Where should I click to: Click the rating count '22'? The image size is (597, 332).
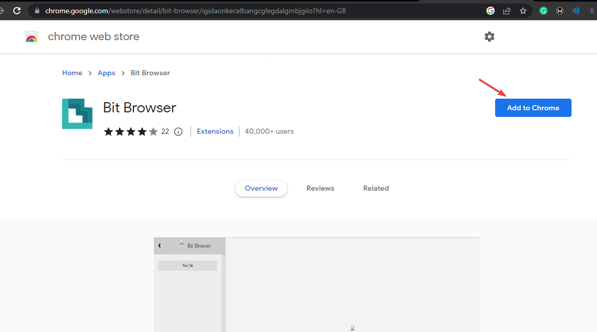pos(165,132)
